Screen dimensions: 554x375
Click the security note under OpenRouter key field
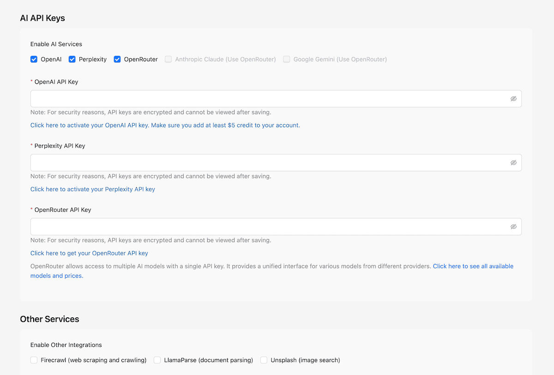151,240
